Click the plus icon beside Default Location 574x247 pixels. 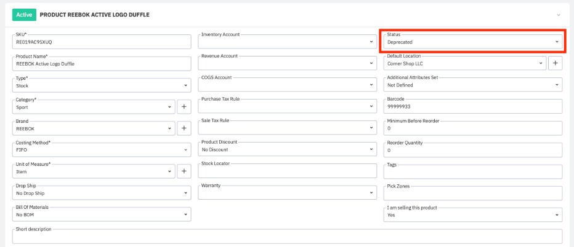click(554, 63)
